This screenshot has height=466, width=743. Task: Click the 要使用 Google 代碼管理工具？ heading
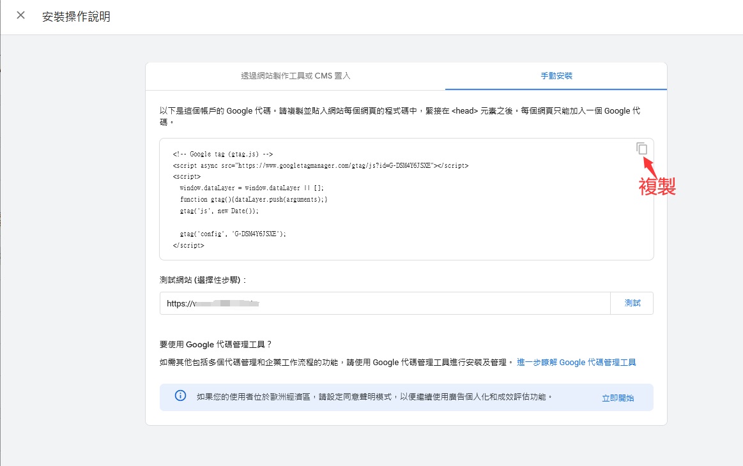click(x=215, y=344)
